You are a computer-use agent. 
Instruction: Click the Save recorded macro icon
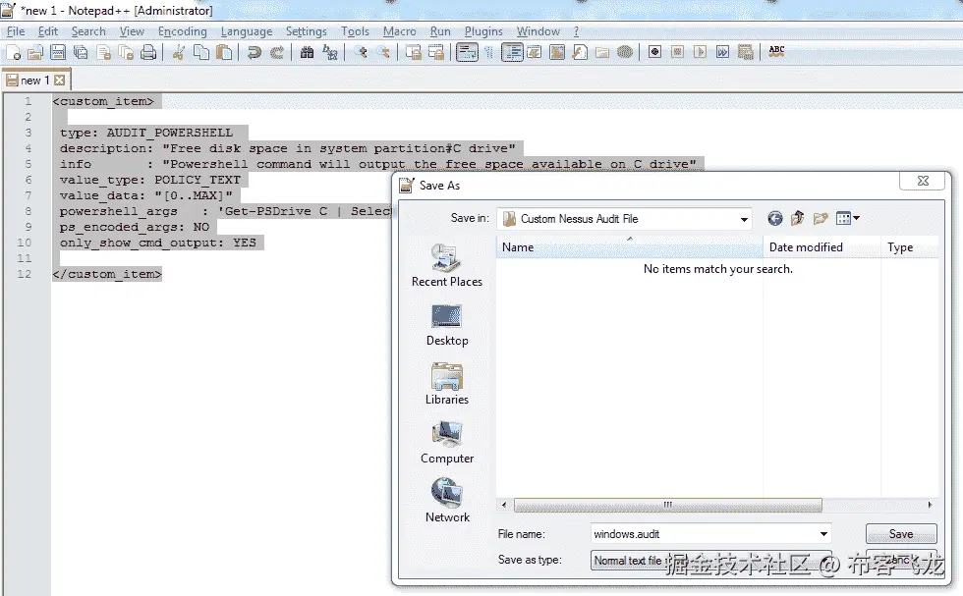tap(746, 53)
